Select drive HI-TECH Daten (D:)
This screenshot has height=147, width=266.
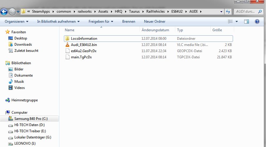(29, 125)
